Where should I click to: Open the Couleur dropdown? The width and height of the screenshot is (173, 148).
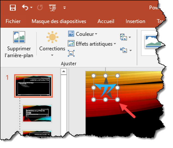(82, 34)
